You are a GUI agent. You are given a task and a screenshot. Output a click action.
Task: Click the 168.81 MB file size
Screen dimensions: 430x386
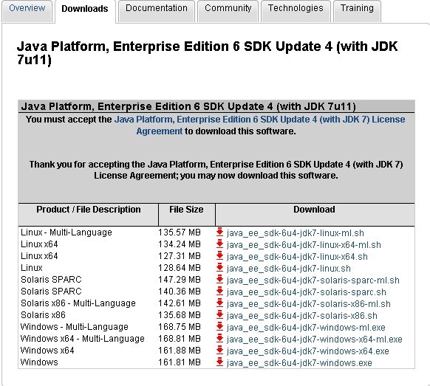pyautogui.click(x=180, y=338)
